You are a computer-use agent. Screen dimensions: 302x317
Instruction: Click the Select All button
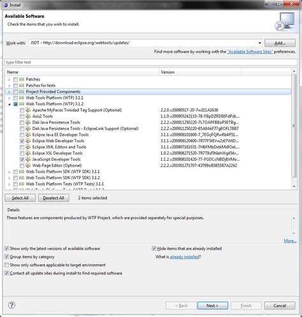(20, 198)
